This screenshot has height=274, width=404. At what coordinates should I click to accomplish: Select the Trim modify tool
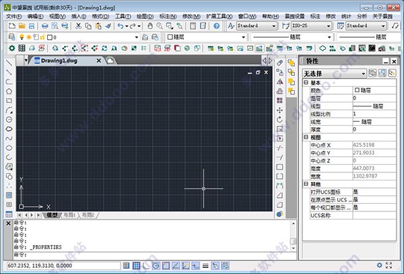(x=280, y=148)
